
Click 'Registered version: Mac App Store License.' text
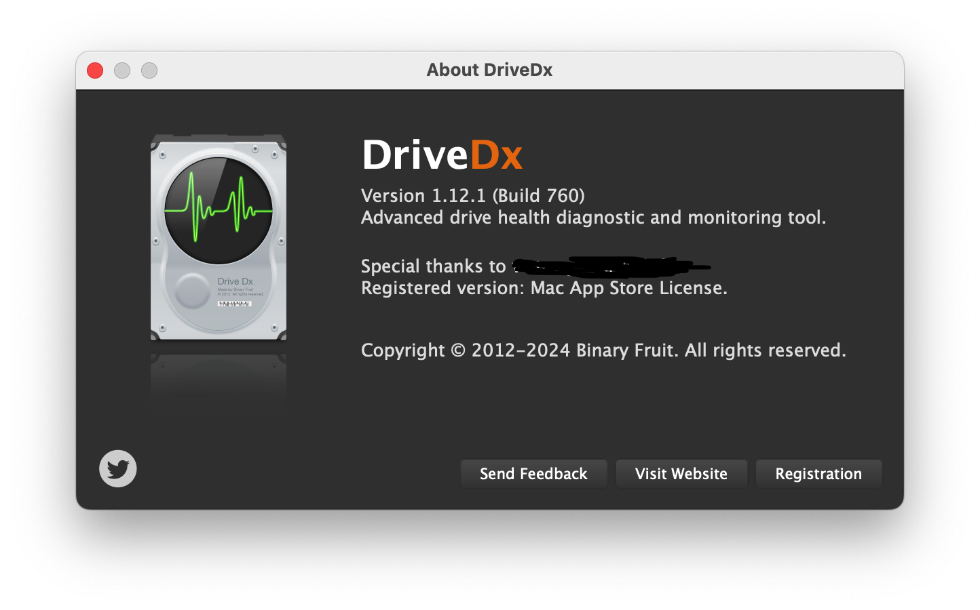[544, 288]
